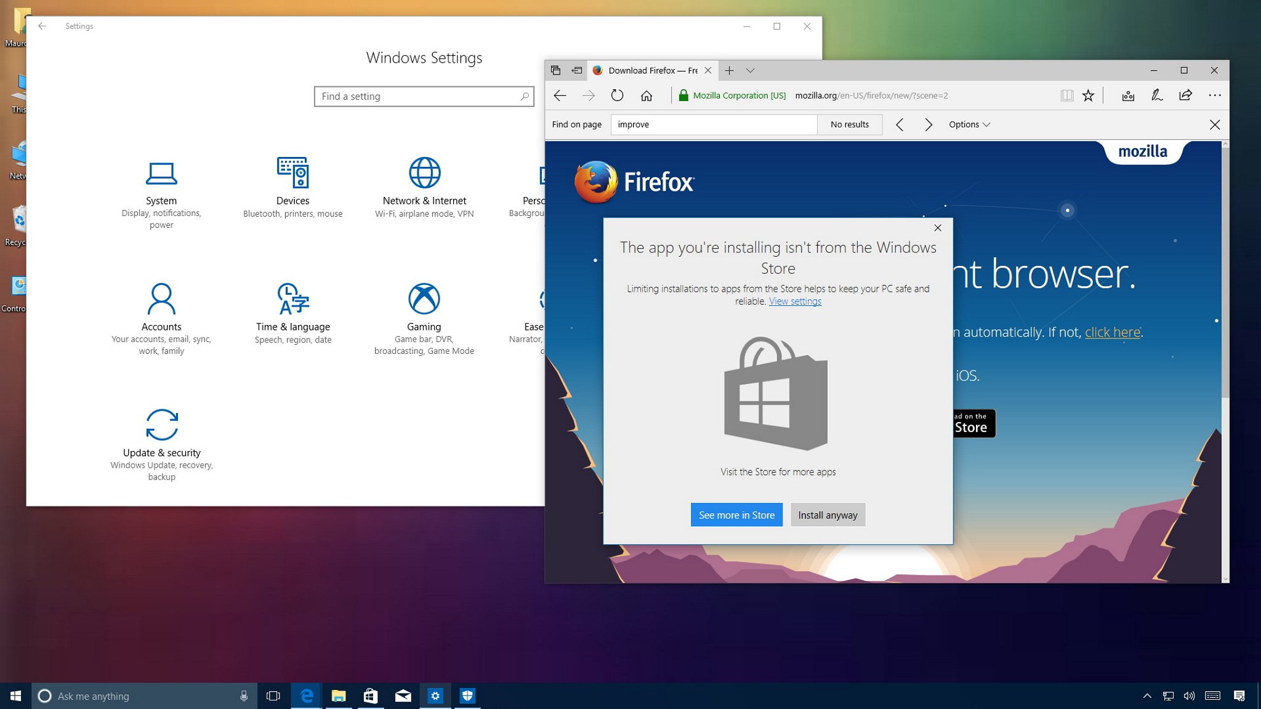
Task: Go back in Settings window
Action: tap(42, 26)
